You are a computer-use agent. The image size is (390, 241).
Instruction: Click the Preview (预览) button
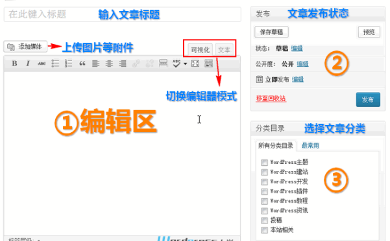click(369, 32)
